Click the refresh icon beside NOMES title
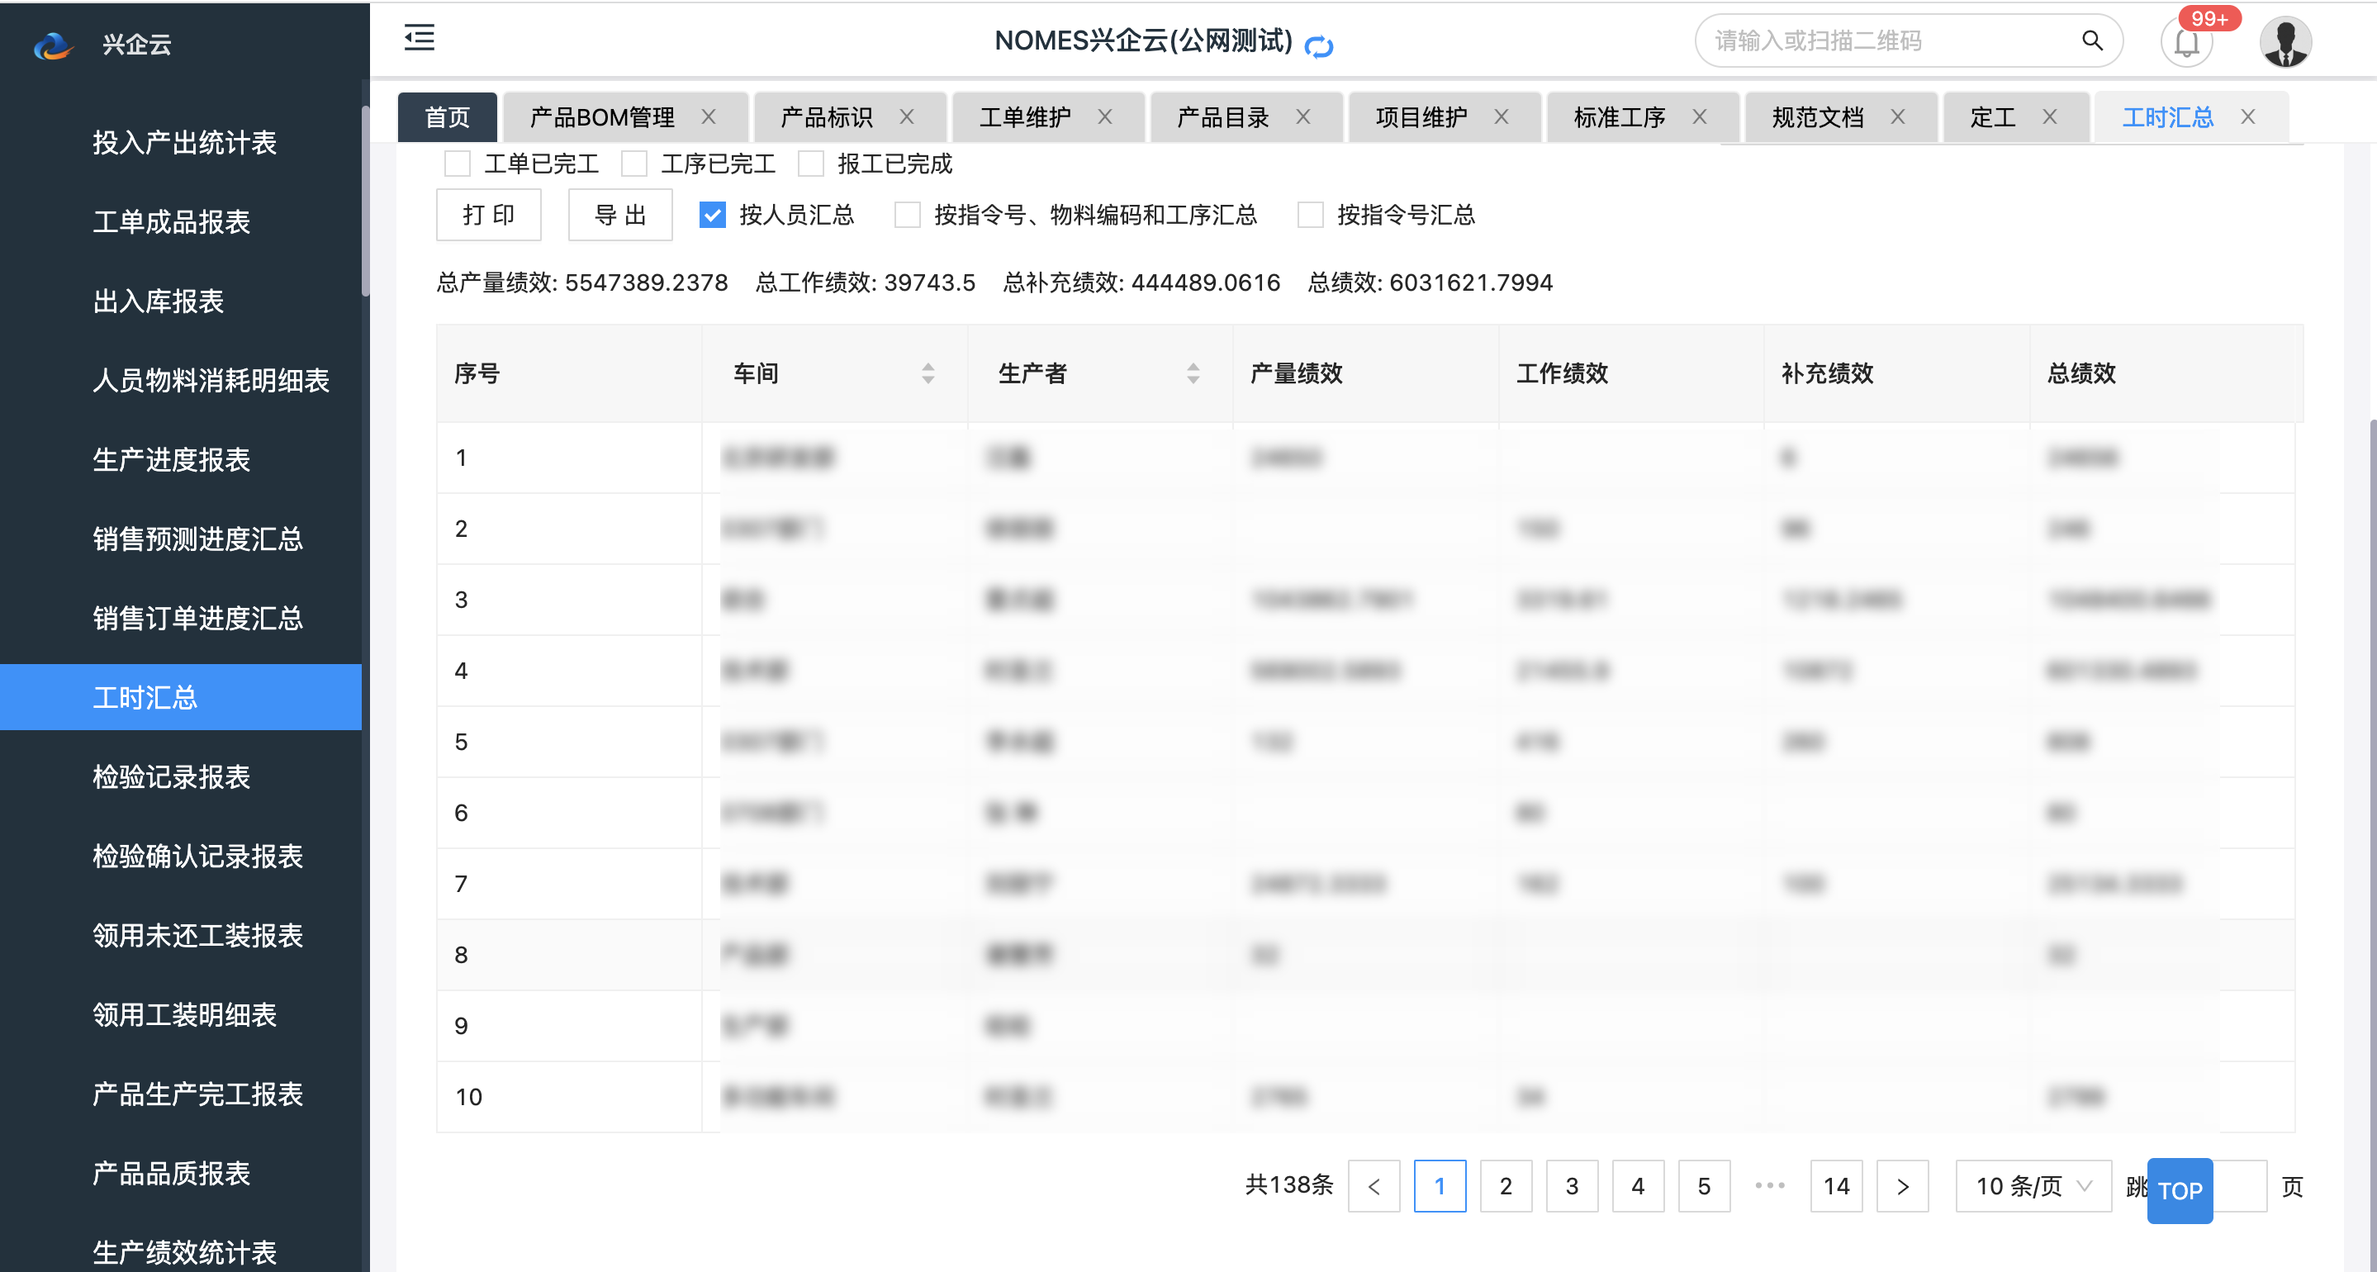This screenshot has height=1272, width=2377. tap(1319, 45)
